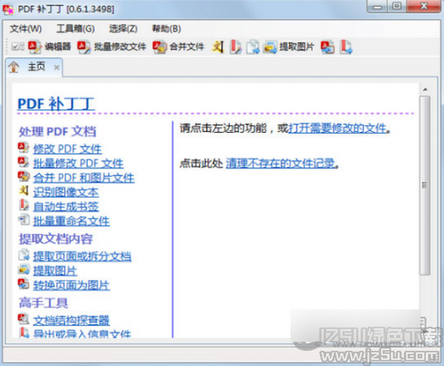This screenshot has height=366, width=444.
Task: Click icon beside 识别图像文本
Action: click(x=24, y=191)
